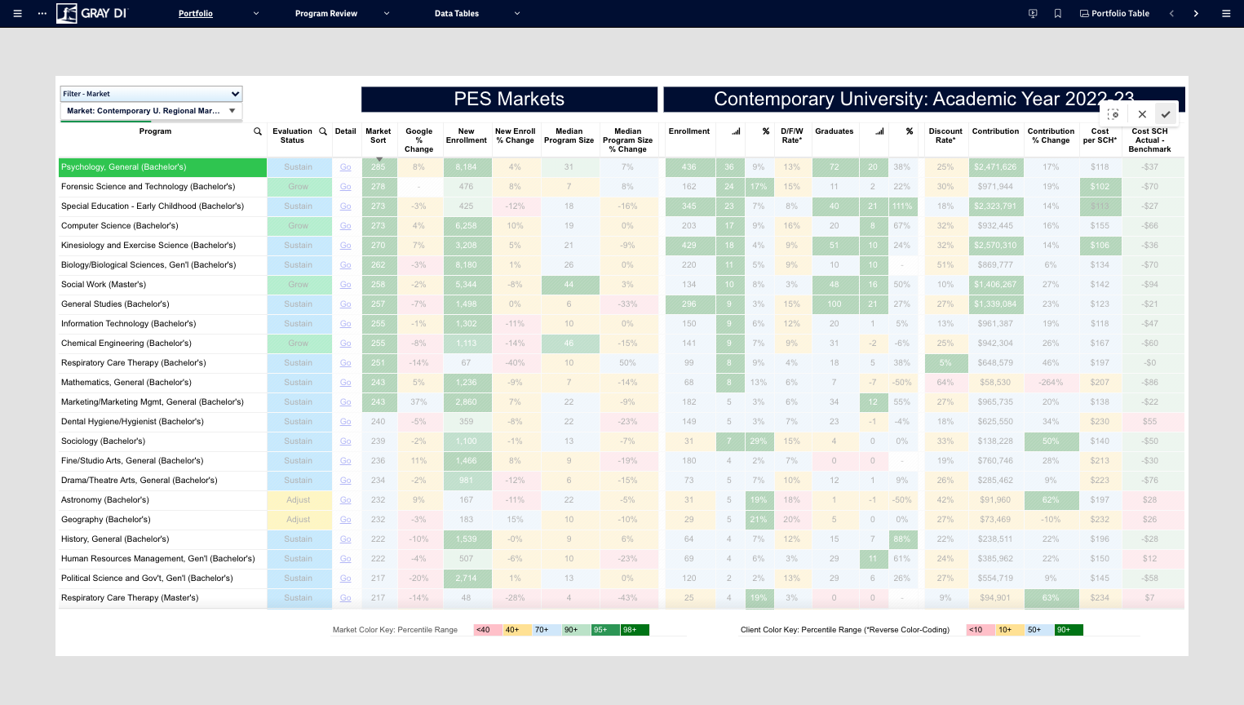Click the Adjust status cell for Astronomy (Bachelor's)

[x=299, y=500]
